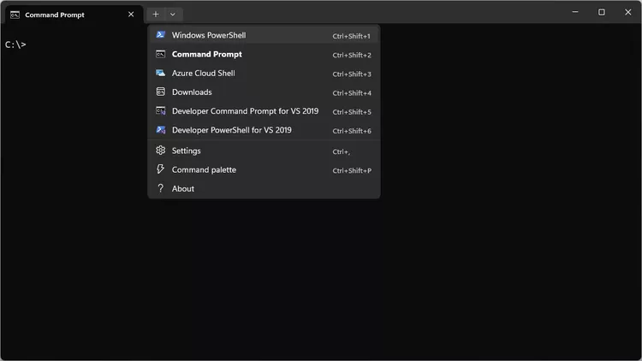Minimize the terminal window
This screenshot has width=642, height=361.
pos(575,12)
